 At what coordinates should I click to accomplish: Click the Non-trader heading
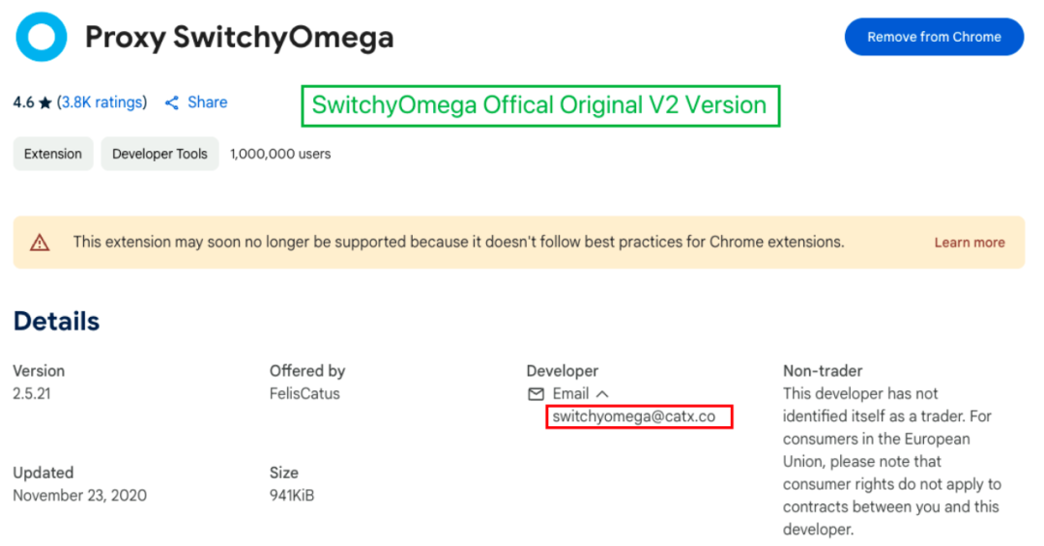click(x=823, y=371)
